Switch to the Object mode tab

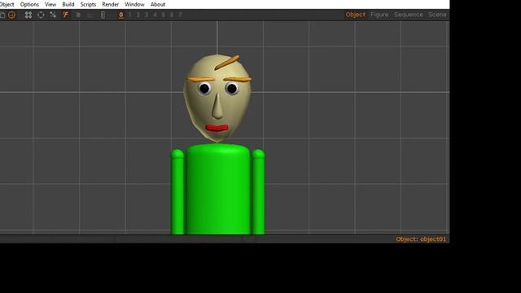click(x=355, y=15)
